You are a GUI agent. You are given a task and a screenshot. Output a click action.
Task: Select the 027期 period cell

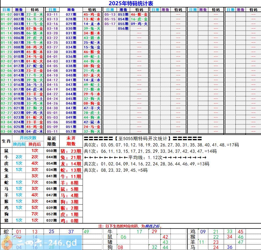pyautogui.click(x=71, y=14)
